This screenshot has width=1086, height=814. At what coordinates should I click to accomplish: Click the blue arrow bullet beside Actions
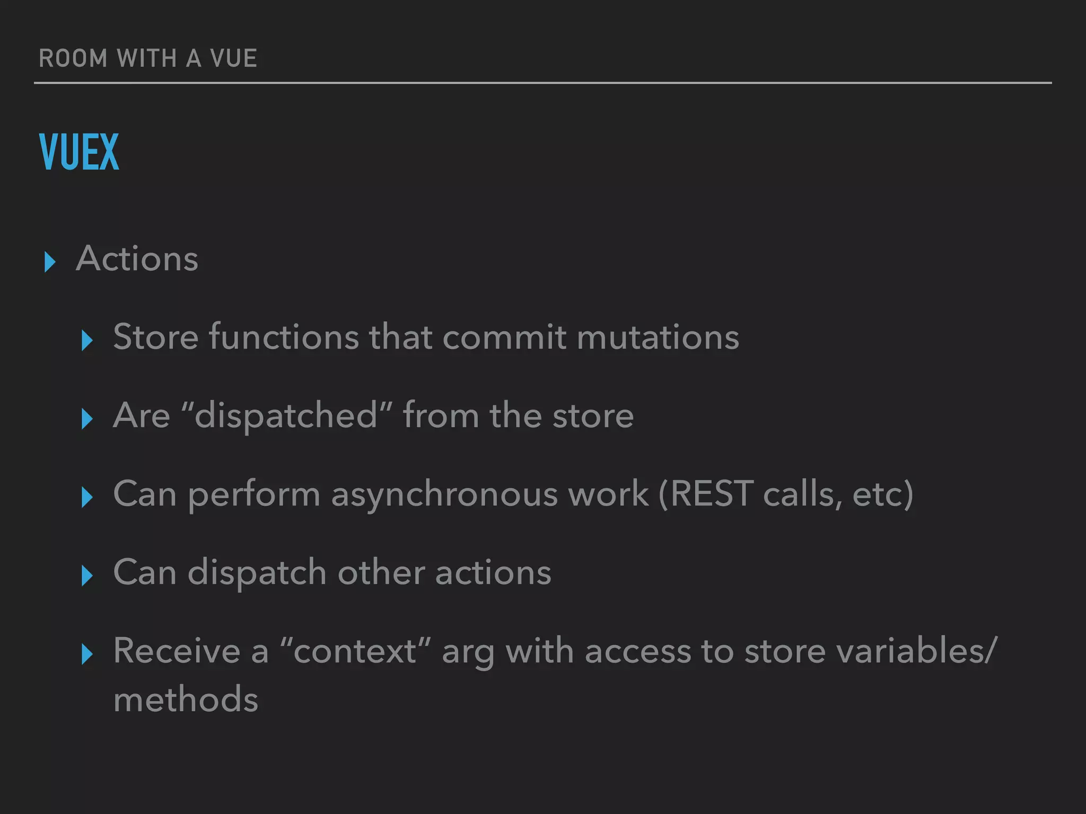pos(50,262)
